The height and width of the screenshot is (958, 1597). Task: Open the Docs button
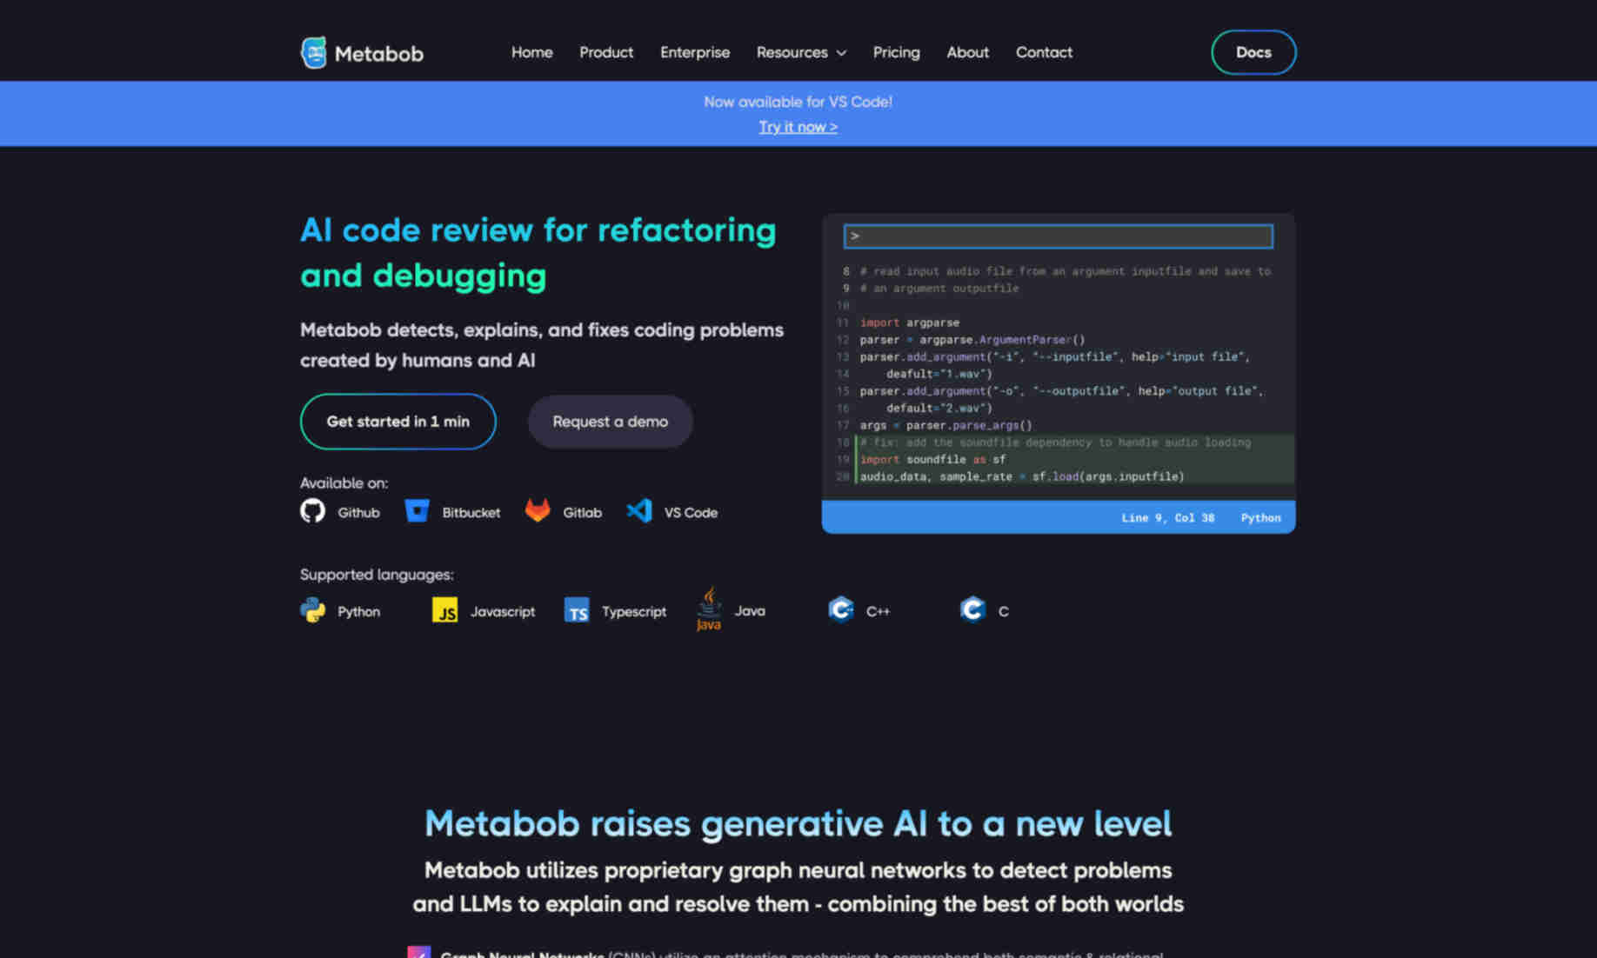pyautogui.click(x=1253, y=52)
